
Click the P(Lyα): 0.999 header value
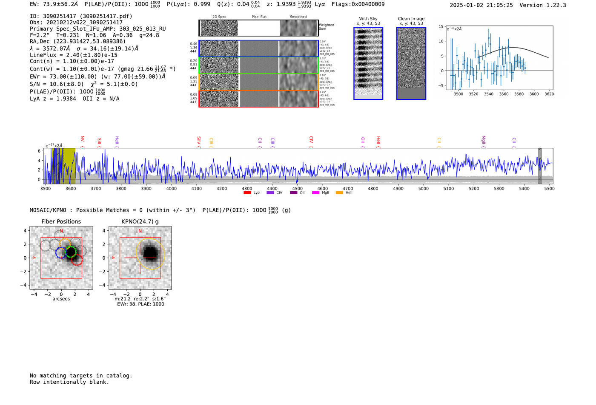189,4
